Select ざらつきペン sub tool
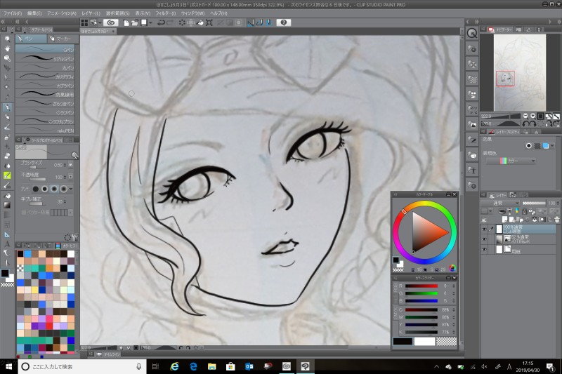Screen dimensions: 562x374 tap(45, 103)
